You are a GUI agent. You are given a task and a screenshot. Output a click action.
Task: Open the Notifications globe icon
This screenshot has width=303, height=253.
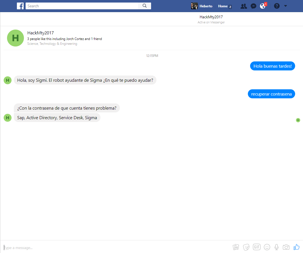(x=262, y=6)
